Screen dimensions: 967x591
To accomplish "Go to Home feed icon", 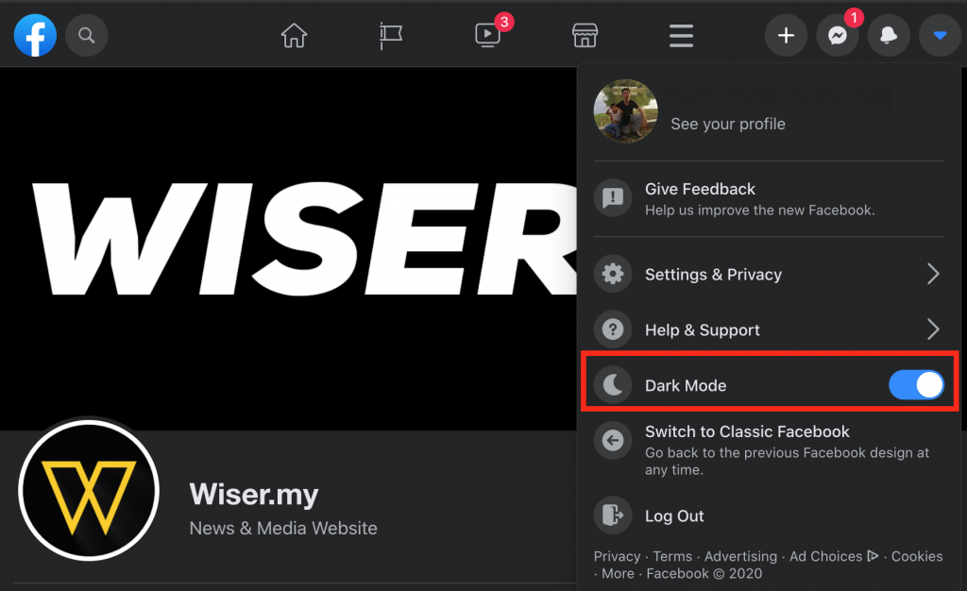I will (295, 36).
